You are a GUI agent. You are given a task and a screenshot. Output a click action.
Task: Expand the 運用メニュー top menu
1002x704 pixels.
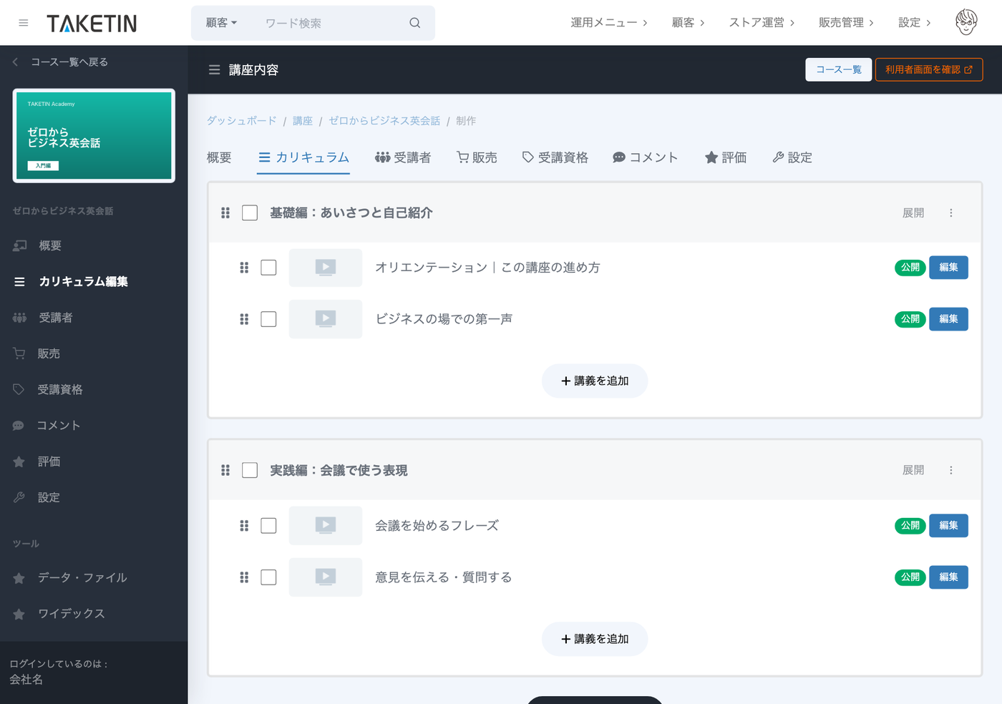click(609, 23)
